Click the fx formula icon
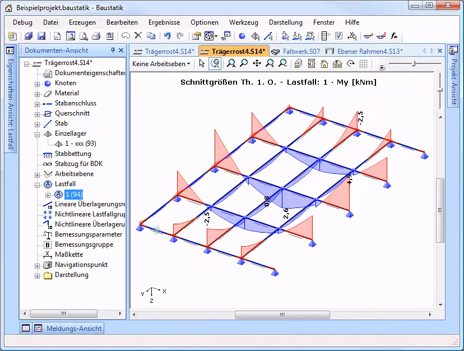464x351 pixels. 394,36
